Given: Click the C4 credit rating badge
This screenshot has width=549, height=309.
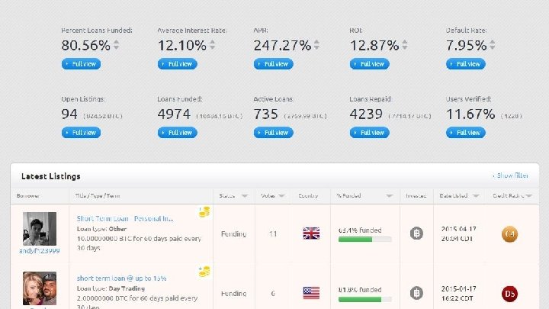Looking at the screenshot, I should [x=509, y=233].
